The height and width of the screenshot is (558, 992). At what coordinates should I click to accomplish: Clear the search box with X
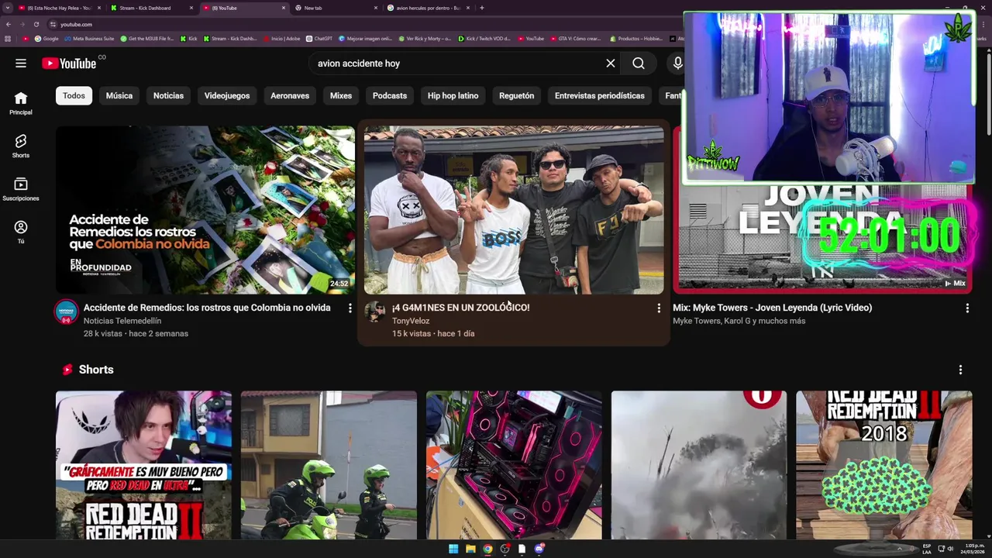[x=611, y=64]
